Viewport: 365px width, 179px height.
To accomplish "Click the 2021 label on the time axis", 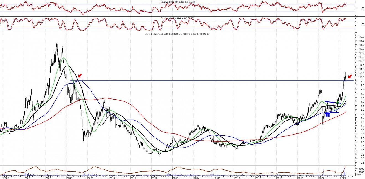I will point(343,178).
